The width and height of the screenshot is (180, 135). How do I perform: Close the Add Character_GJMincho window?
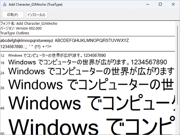[x=173, y=4]
